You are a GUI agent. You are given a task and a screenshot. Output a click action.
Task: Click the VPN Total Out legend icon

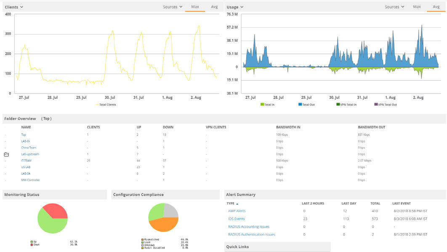[x=376, y=104]
